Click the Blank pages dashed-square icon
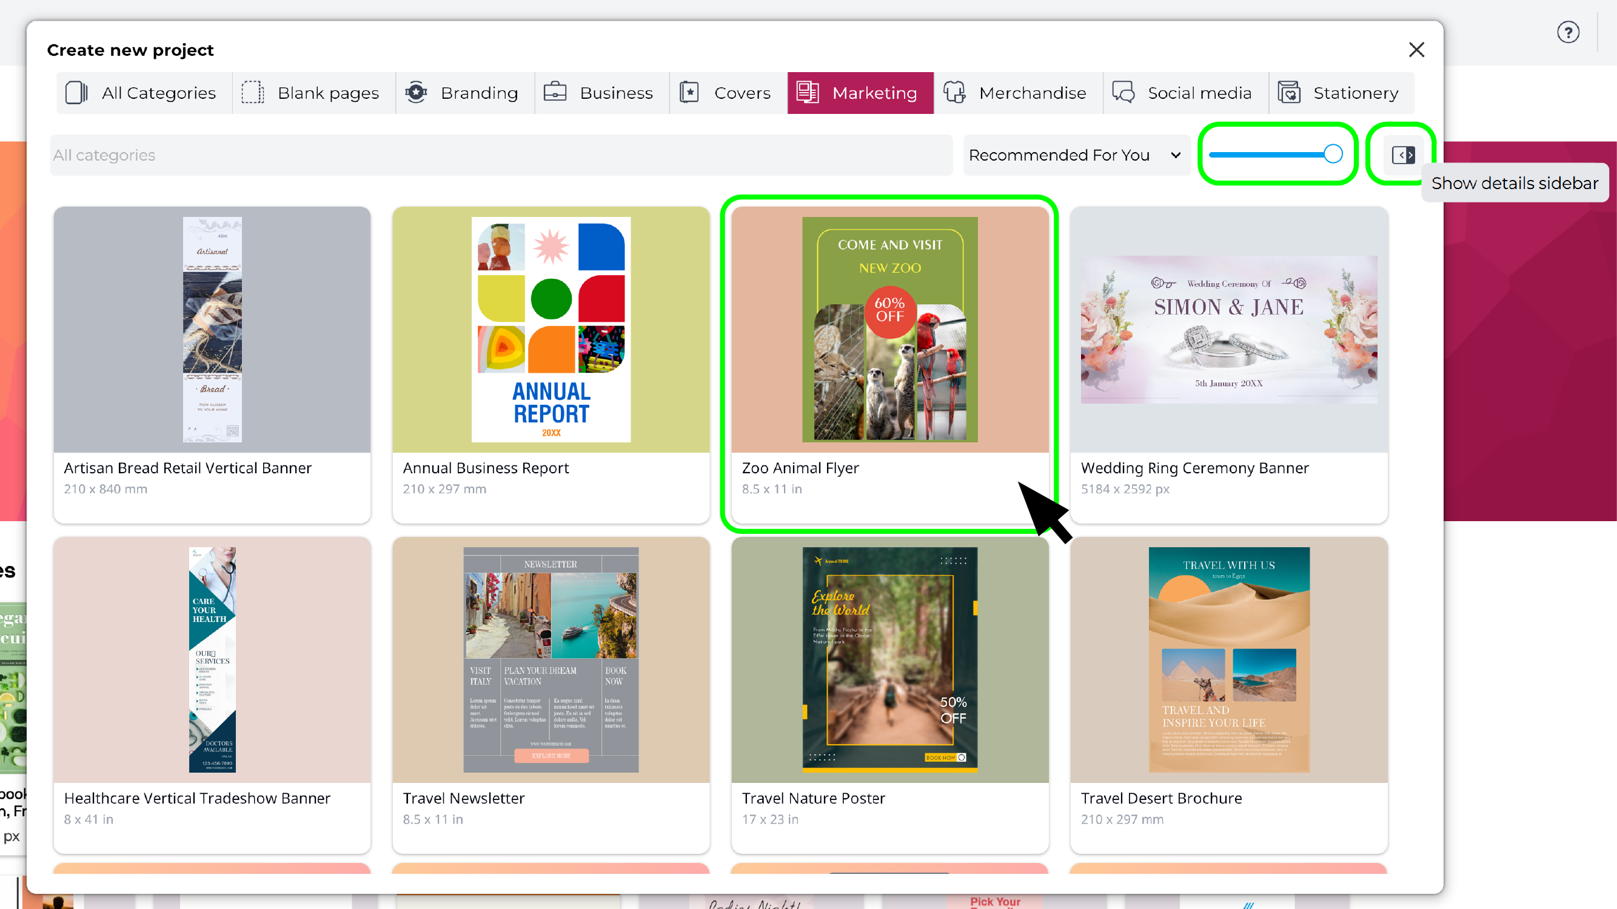1617x909 pixels. pyautogui.click(x=252, y=93)
